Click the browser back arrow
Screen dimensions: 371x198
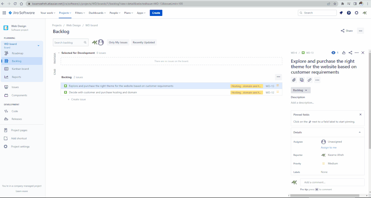[x=3, y=4]
